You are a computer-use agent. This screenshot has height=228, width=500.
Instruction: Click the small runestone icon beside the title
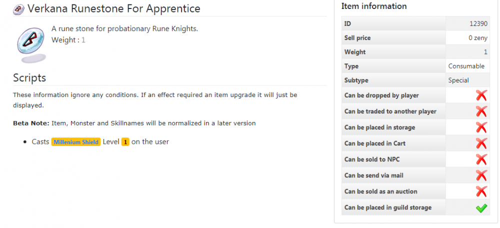[19, 9]
